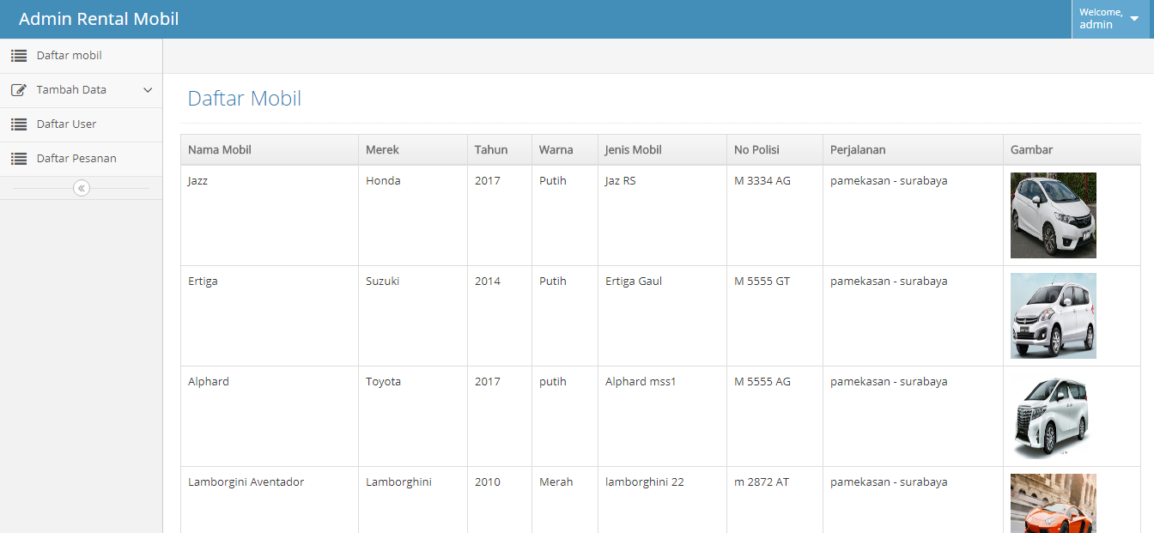Click the Lamborghini brand cell
This screenshot has height=533, width=1154.
pyautogui.click(x=413, y=500)
